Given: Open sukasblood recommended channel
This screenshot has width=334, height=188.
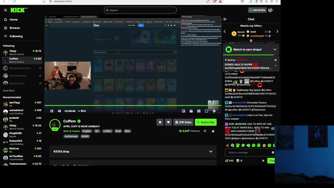Looking at the screenshot, I should pyautogui.click(x=22, y=111).
